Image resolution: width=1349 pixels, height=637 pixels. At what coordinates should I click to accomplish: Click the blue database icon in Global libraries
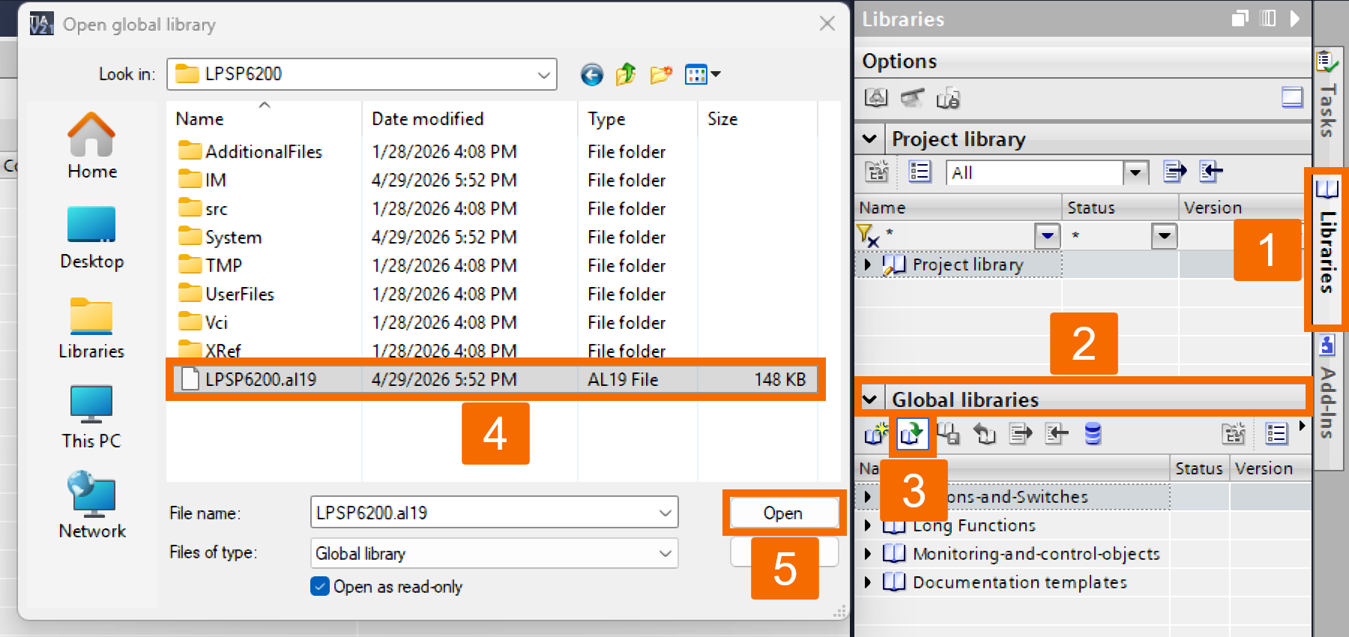(1093, 434)
